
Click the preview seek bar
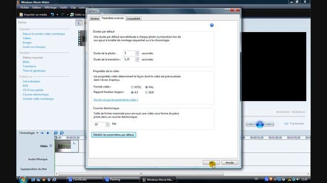pyautogui.click(x=274, y=116)
